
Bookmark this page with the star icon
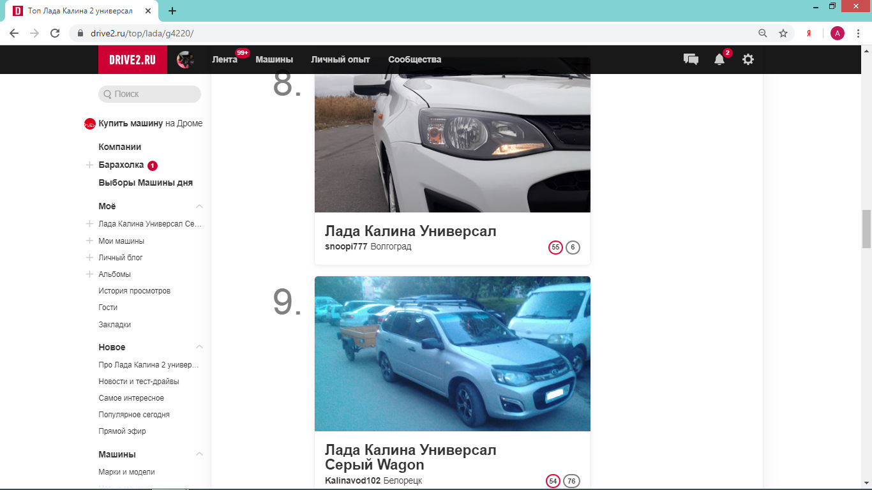(783, 33)
